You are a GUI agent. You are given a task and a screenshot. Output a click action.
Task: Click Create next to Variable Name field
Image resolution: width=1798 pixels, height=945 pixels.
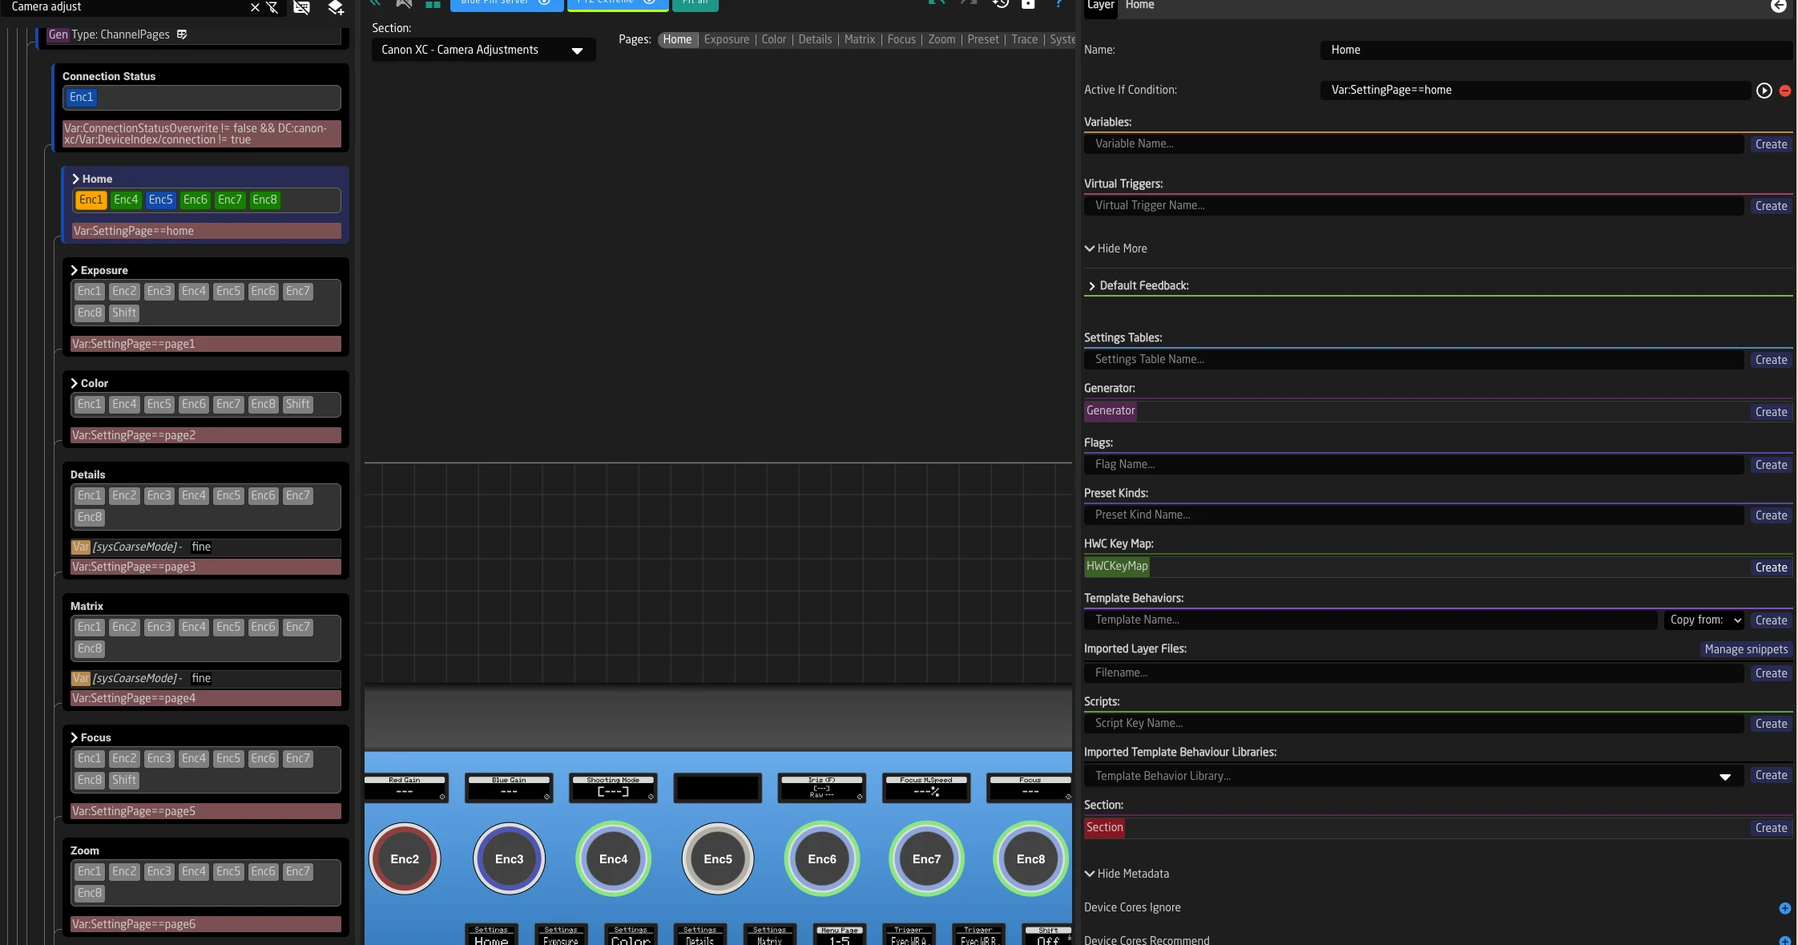(1770, 144)
